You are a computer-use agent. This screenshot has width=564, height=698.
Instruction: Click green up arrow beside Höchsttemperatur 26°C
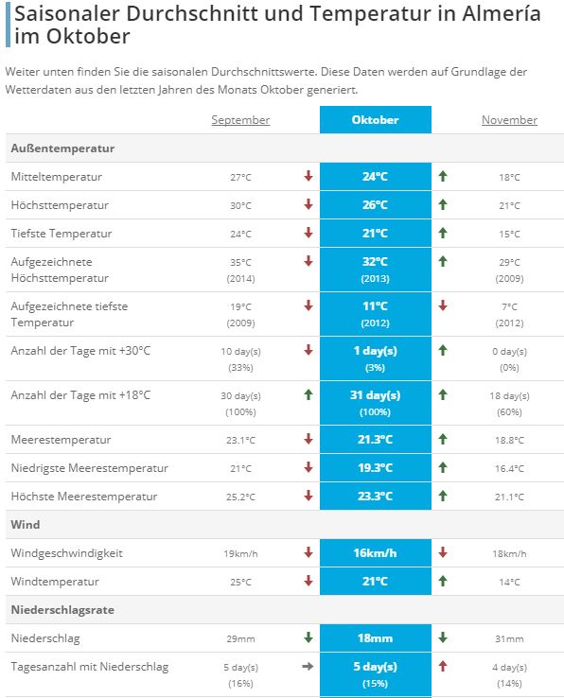pyautogui.click(x=442, y=205)
